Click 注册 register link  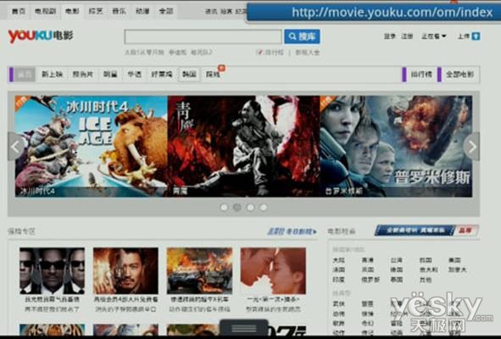point(407,36)
